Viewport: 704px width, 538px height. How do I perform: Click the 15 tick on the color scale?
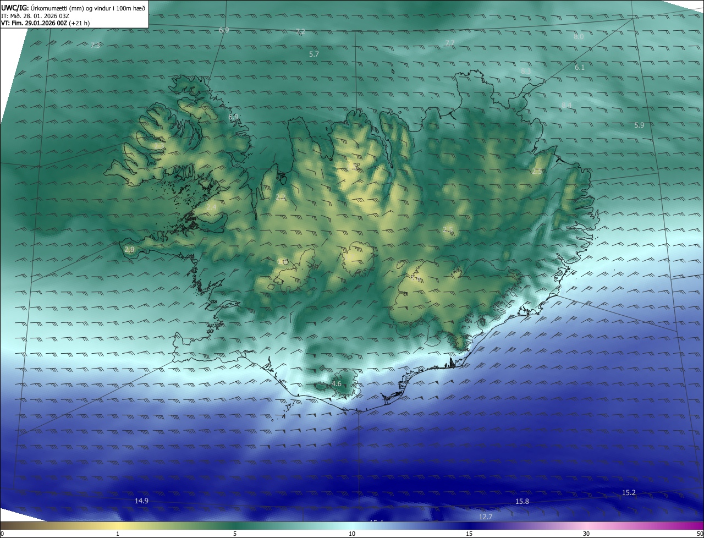coord(469,534)
